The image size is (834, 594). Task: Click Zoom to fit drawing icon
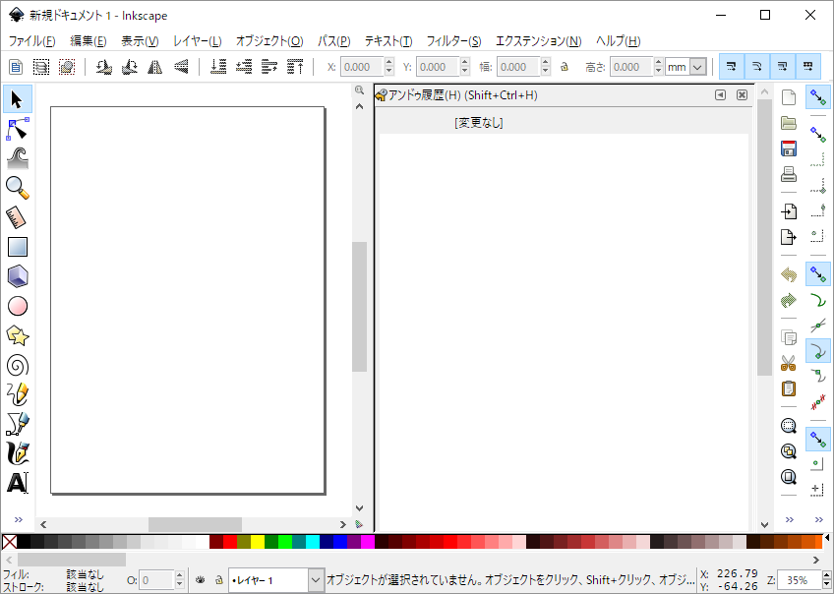pos(788,451)
